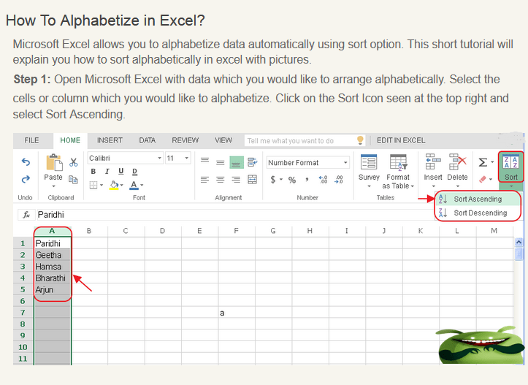Click the Cut scissors icon

74,162
